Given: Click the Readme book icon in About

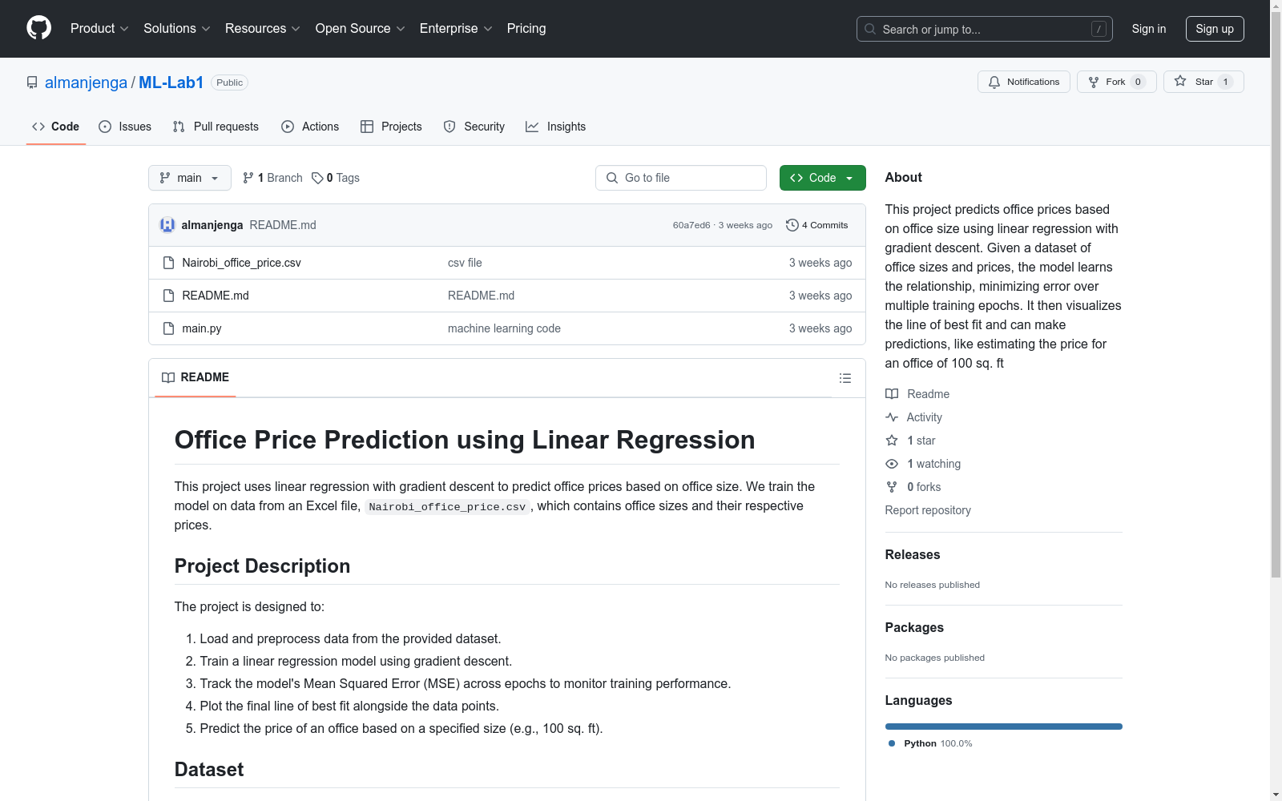Looking at the screenshot, I should pyautogui.click(x=892, y=394).
